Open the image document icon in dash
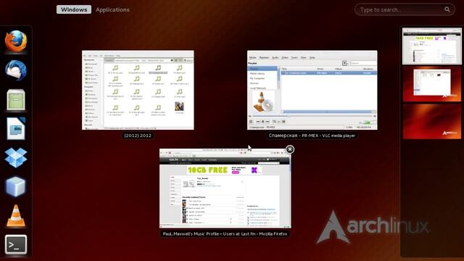 [16, 128]
